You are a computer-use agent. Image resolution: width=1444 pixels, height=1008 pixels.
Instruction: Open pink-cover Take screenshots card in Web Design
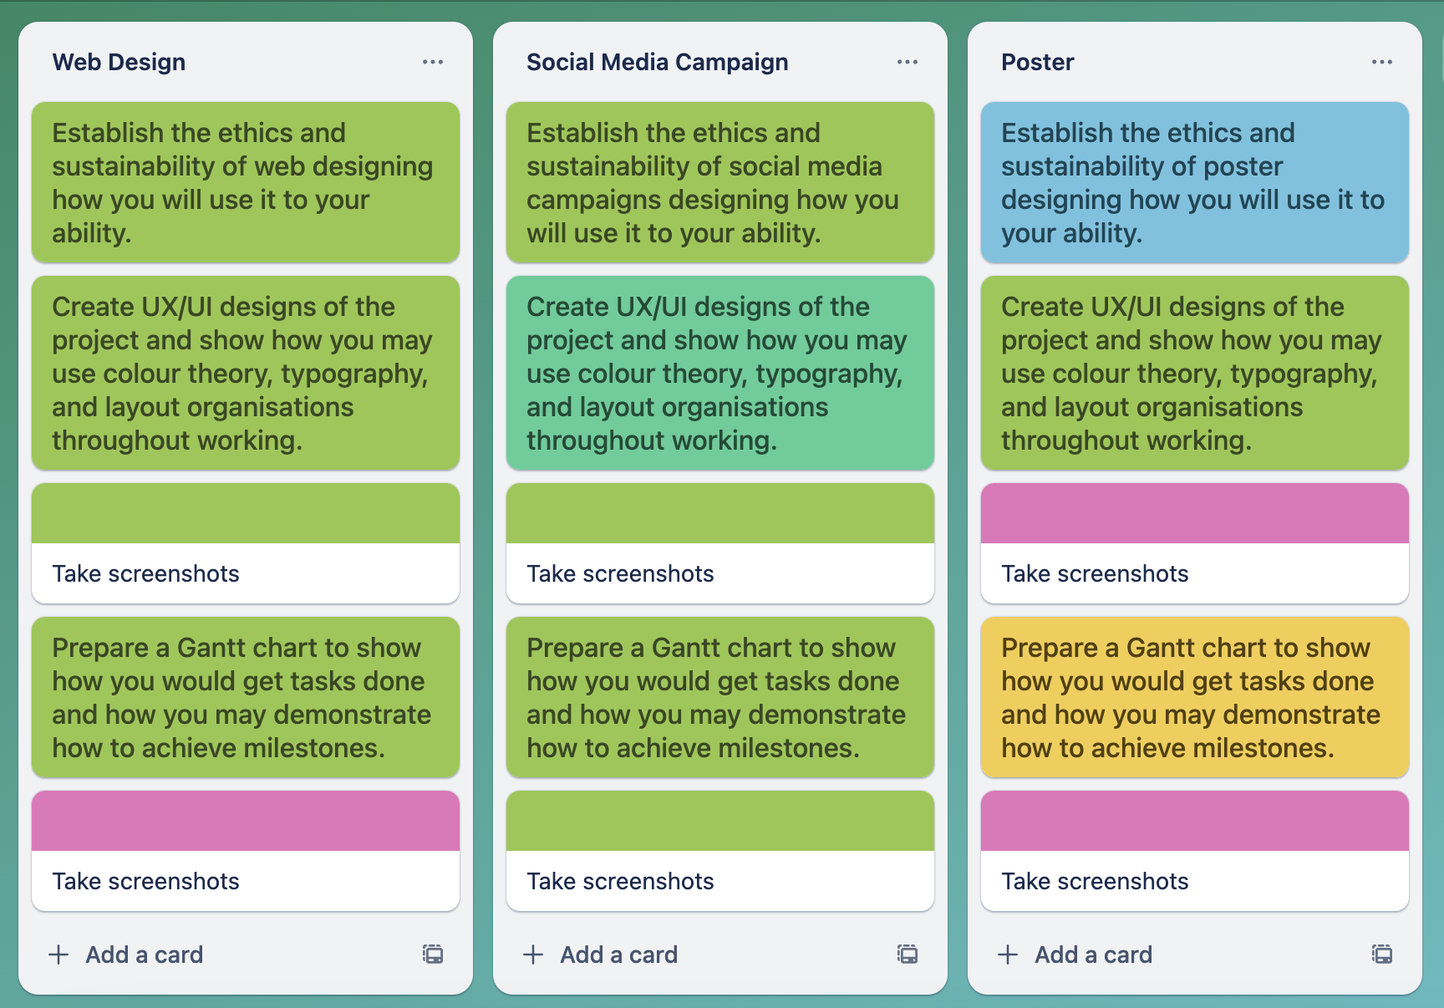click(x=246, y=851)
